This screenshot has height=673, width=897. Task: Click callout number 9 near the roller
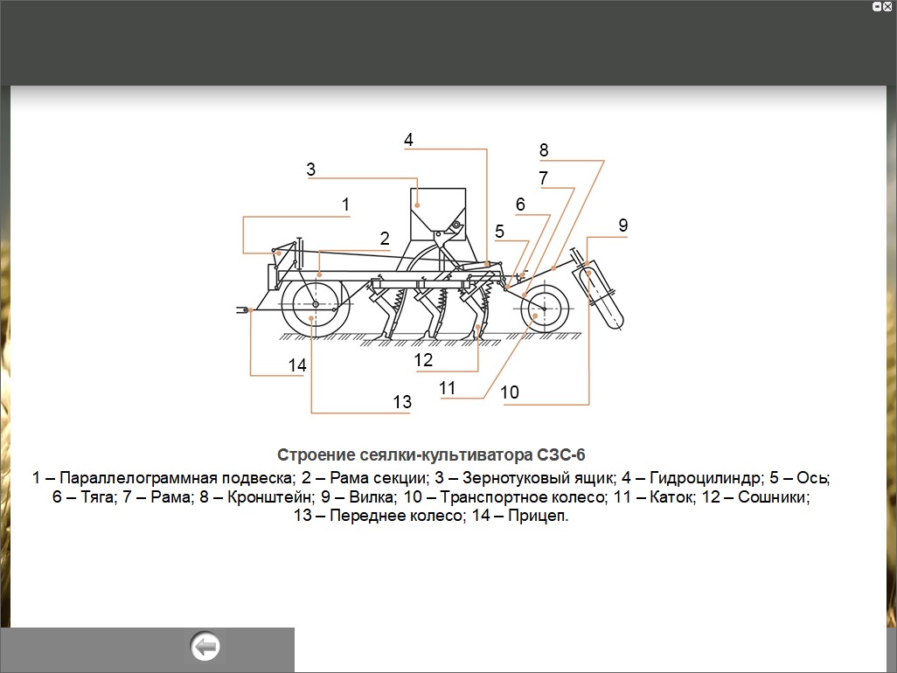[622, 225]
